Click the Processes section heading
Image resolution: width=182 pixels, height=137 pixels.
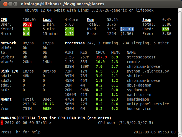75,43
